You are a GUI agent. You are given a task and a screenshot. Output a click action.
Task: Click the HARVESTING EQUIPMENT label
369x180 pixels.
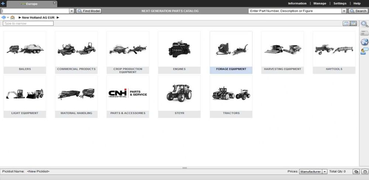(282, 69)
